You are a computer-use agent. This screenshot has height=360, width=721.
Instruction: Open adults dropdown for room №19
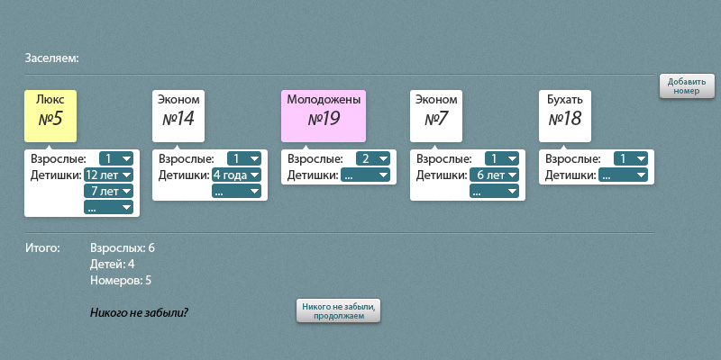point(373,158)
